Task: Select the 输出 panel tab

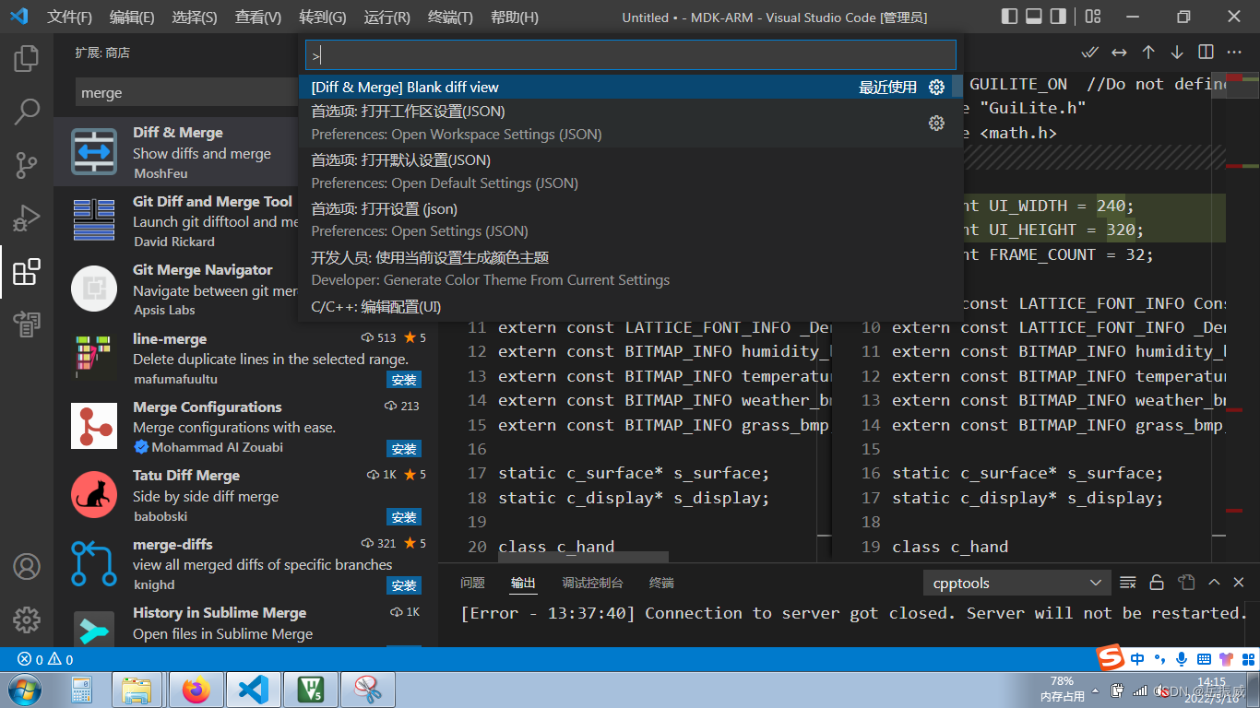Action: pos(523,583)
